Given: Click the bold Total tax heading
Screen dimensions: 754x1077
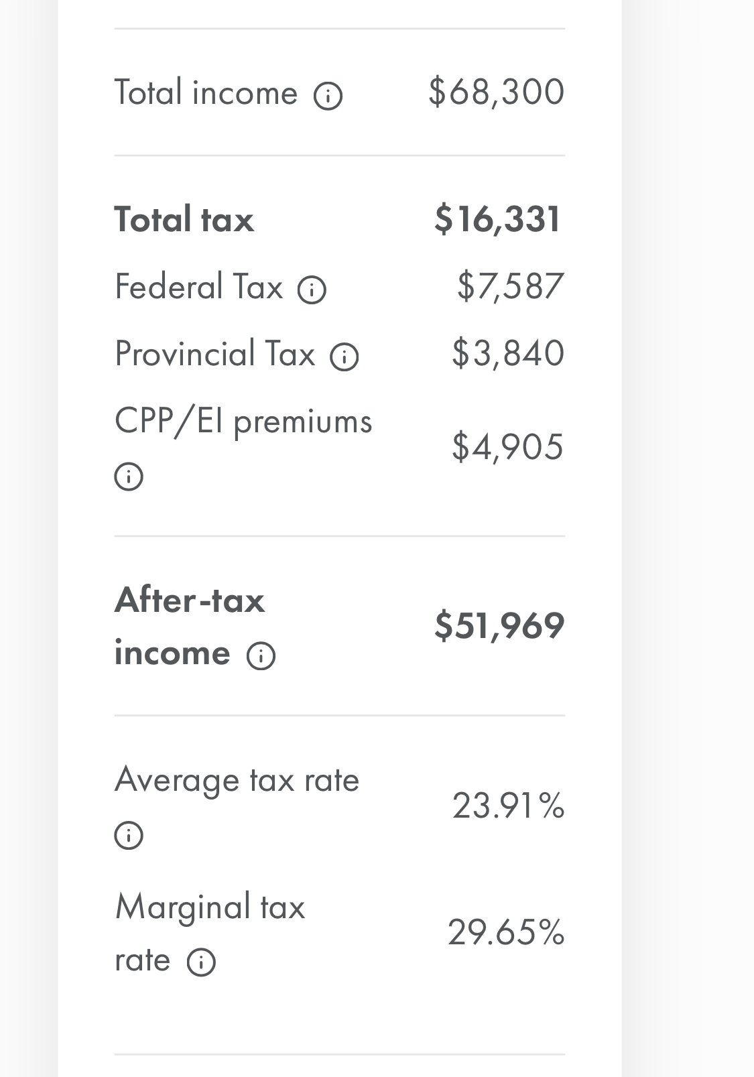Looking at the screenshot, I should click(x=184, y=220).
